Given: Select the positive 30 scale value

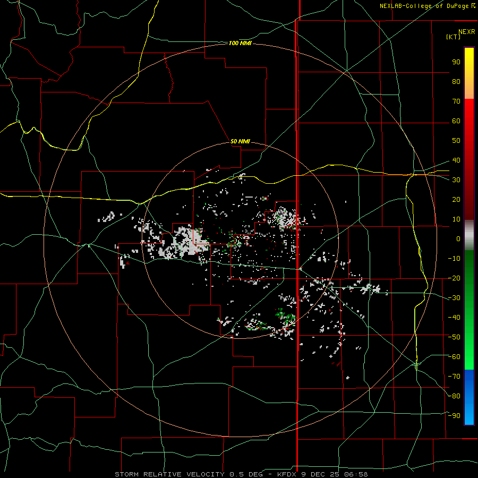Looking at the screenshot, I should pos(456,180).
